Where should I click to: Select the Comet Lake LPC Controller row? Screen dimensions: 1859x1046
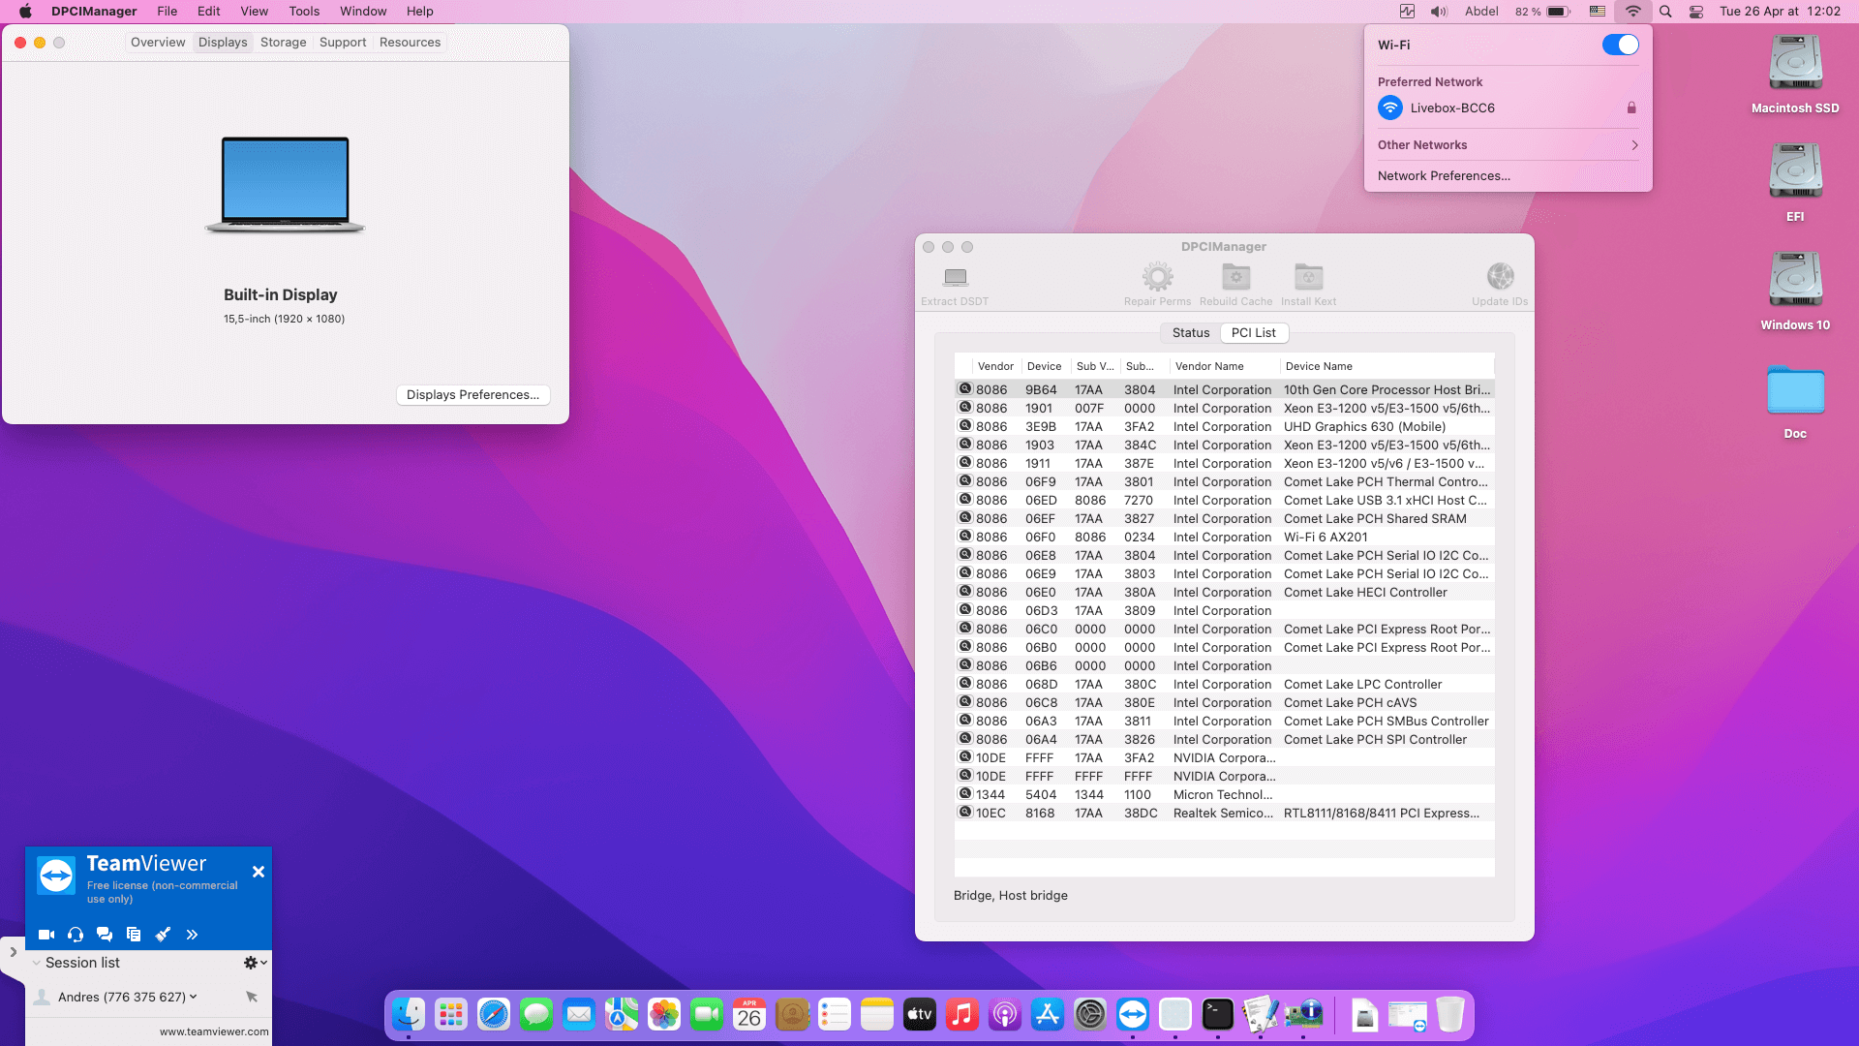click(x=1224, y=684)
